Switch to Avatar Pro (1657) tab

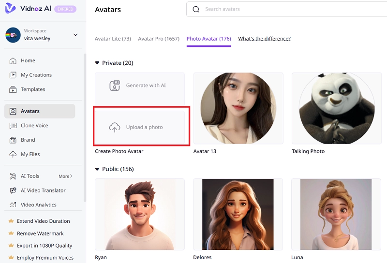159,39
